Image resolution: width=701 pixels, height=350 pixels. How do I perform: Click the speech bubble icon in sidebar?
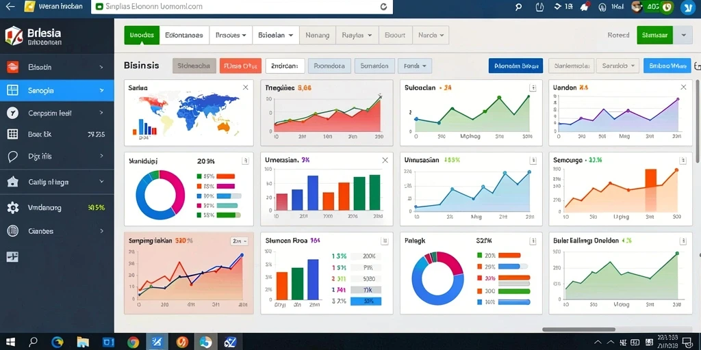click(x=13, y=157)
